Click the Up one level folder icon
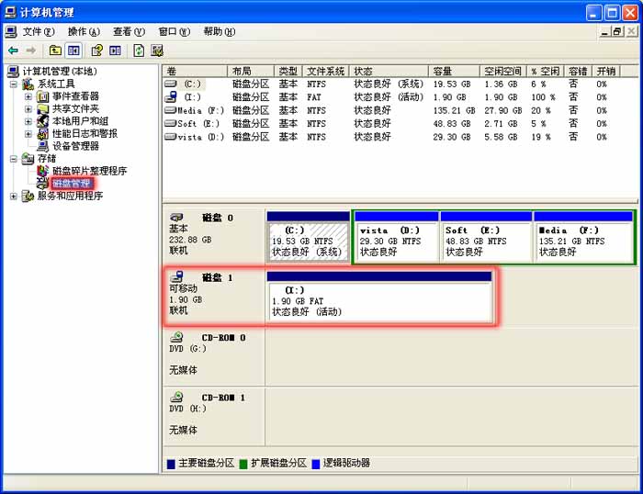 pyautogui.click(x=55, y=51)
